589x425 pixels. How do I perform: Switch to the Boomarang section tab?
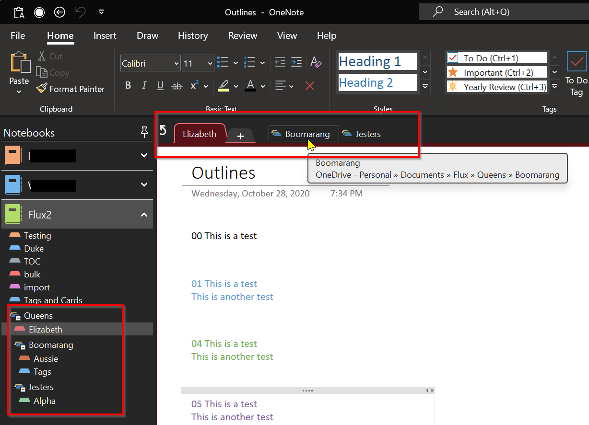[304, 134]
